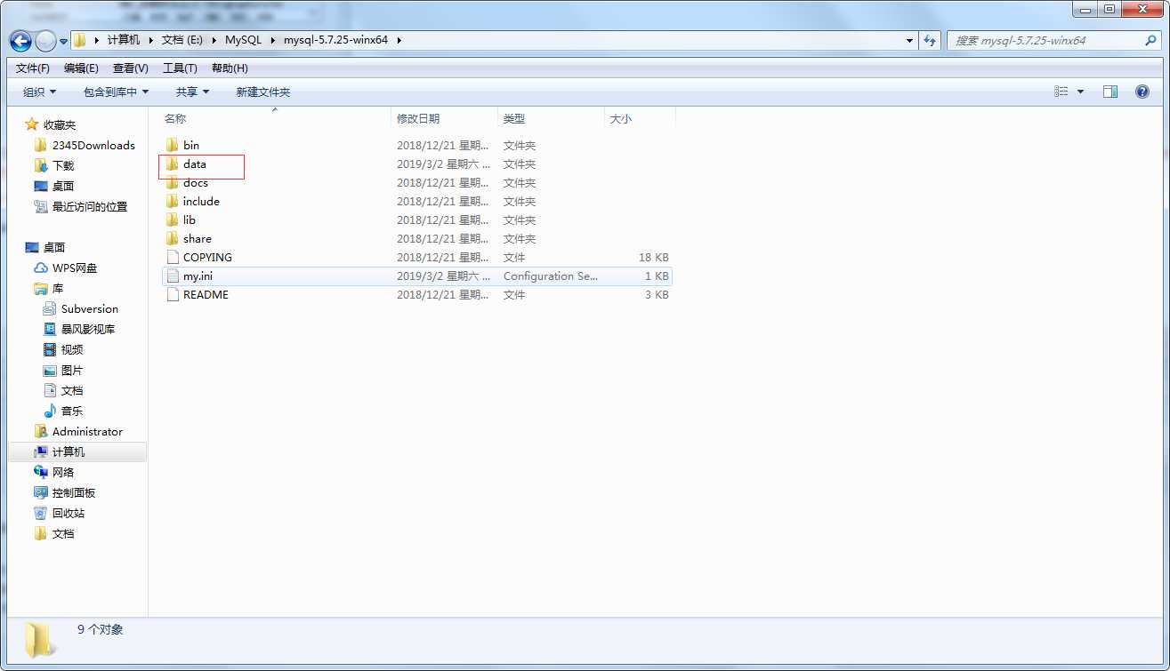Open the 编辑(E) menu
The height and width of the screenshot is (671, 1170).
pos(81,68)
